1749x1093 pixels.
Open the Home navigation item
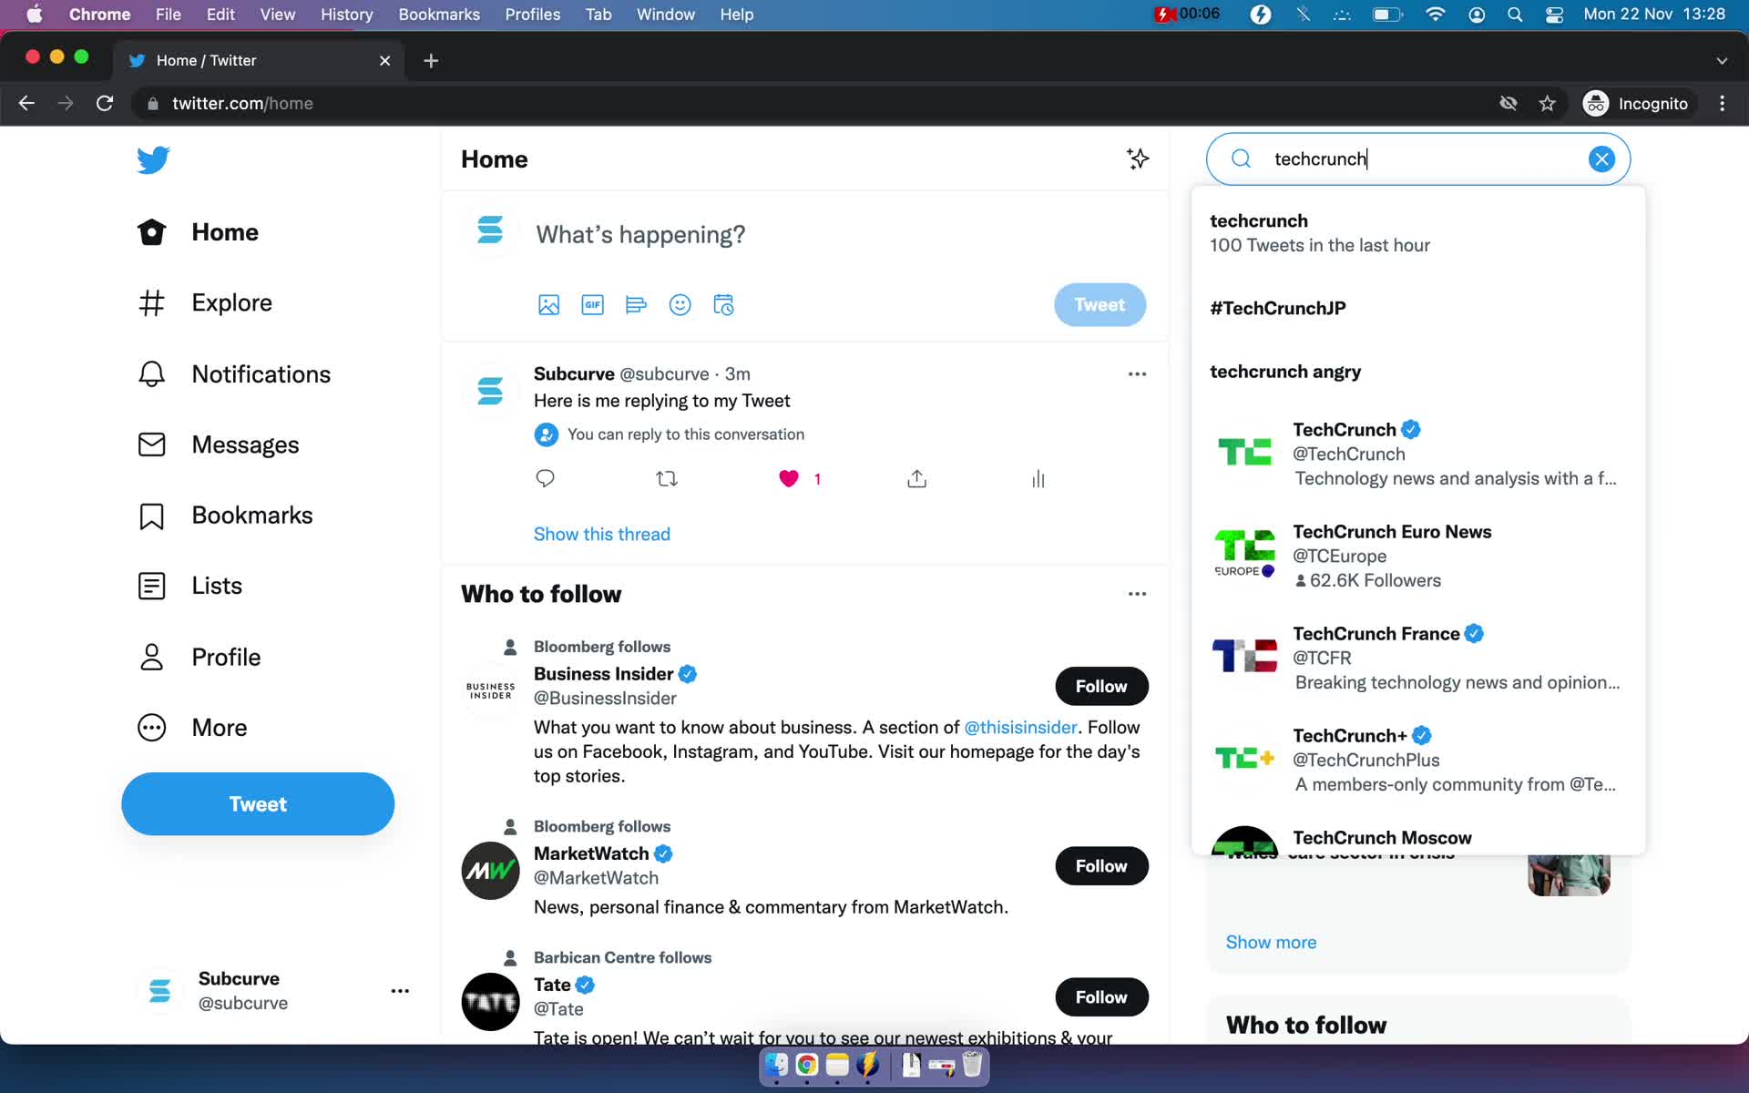[x=199, y=232]
